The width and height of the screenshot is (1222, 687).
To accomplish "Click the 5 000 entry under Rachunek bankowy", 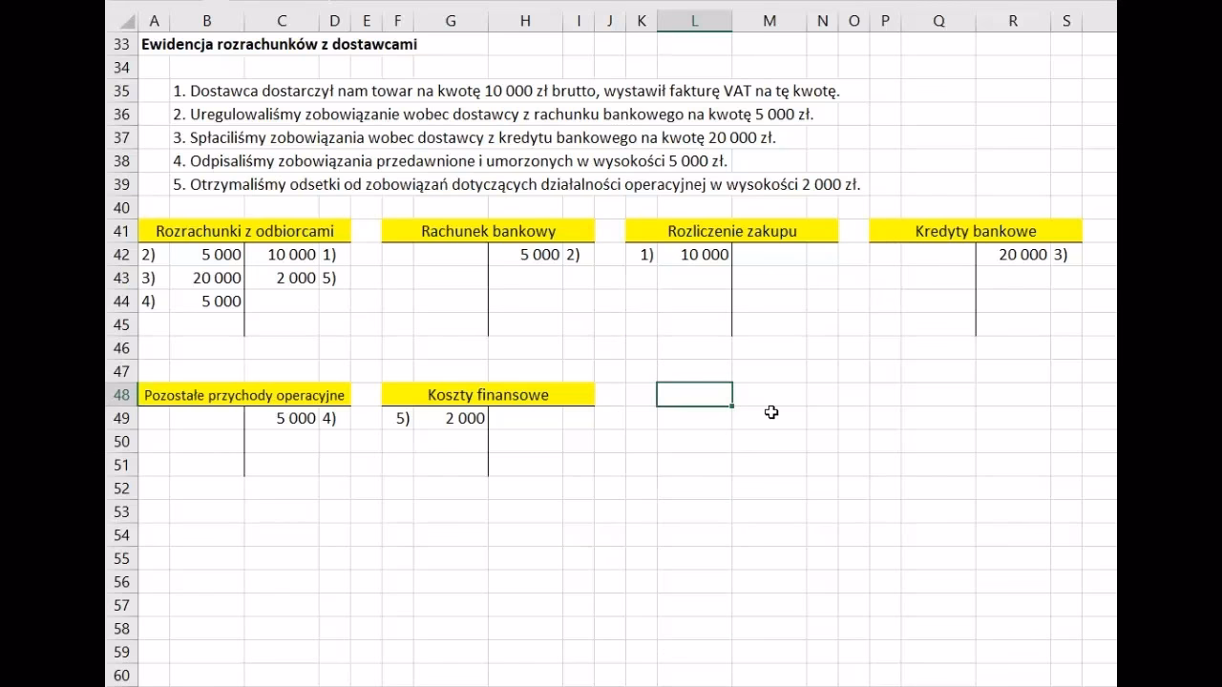I will click(539, 255).
